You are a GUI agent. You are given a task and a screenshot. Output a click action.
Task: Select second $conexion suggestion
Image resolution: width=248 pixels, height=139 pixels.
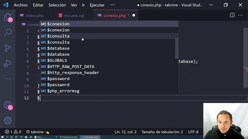[109, 30]
